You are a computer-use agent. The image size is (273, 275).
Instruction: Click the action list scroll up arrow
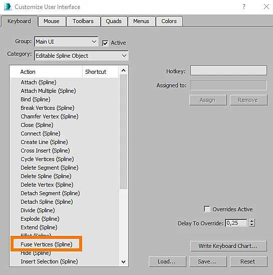tap(123, 70)
